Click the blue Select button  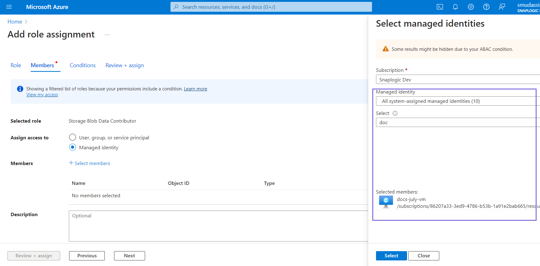coord(391,255)
